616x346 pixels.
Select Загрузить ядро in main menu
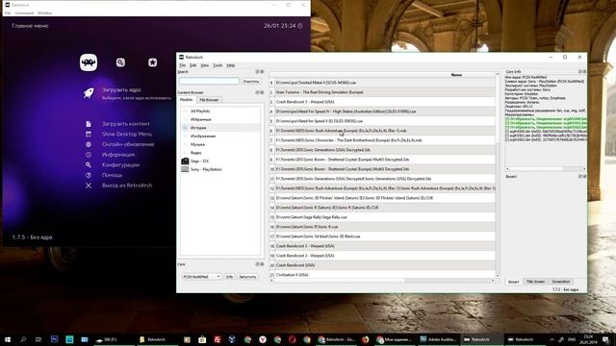coord(121,89)
